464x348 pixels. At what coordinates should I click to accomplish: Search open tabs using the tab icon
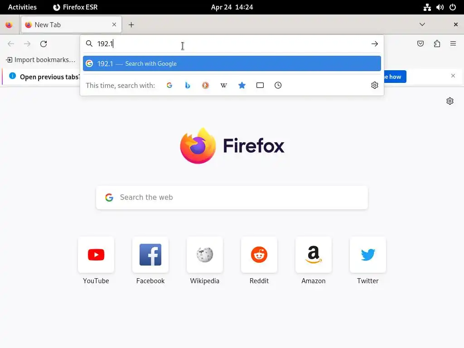click(260, 85)
